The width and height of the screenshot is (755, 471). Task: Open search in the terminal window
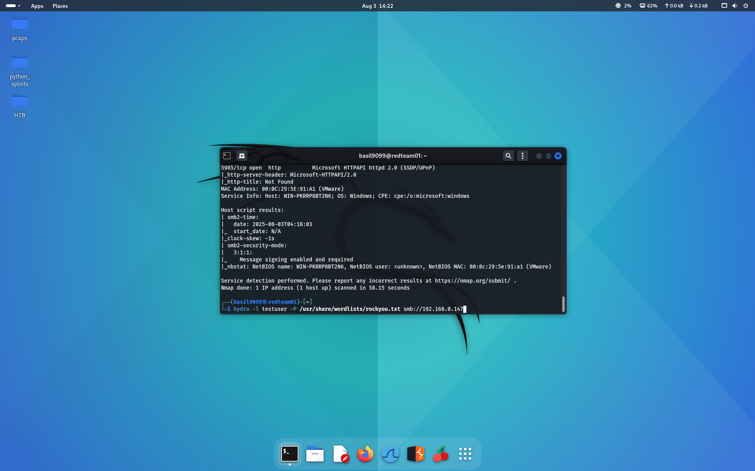coord(508,155)
